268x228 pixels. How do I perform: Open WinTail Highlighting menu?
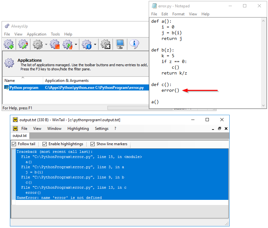(x=78, y=129)
